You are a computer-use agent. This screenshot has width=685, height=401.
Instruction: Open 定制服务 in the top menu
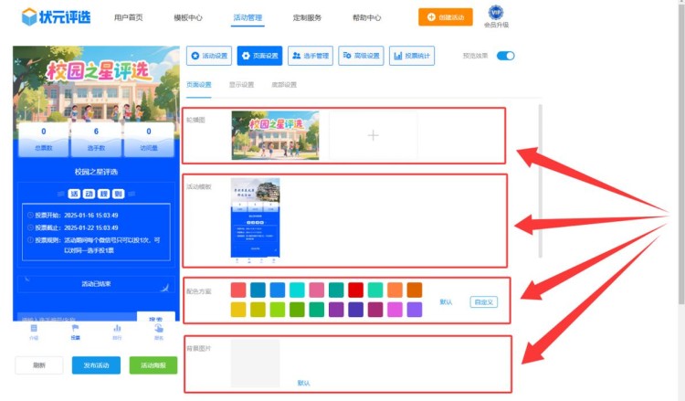307,17
